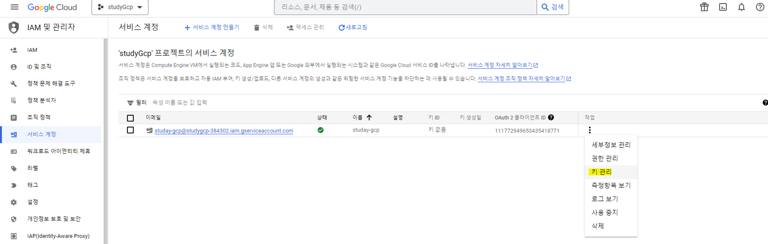
Task: Focus the filter 속성 이름 input field
Action: (x=180, y=103)
